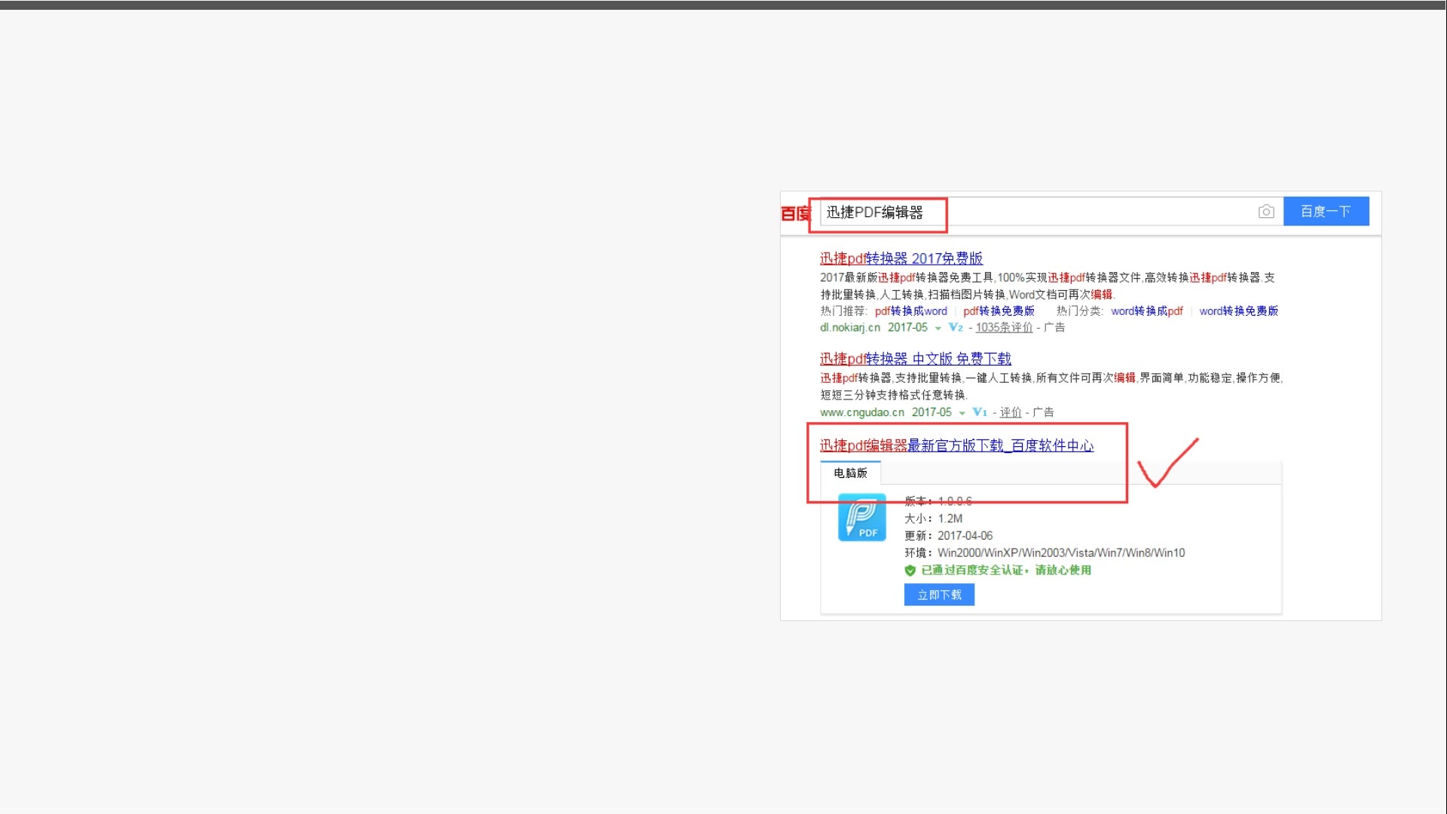Click the Win2000/WinXP environment text line
The image size is (1447, 814).
coord(1045,553)
